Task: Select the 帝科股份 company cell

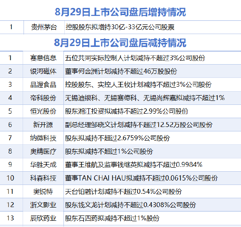Action: click(43, 98)
